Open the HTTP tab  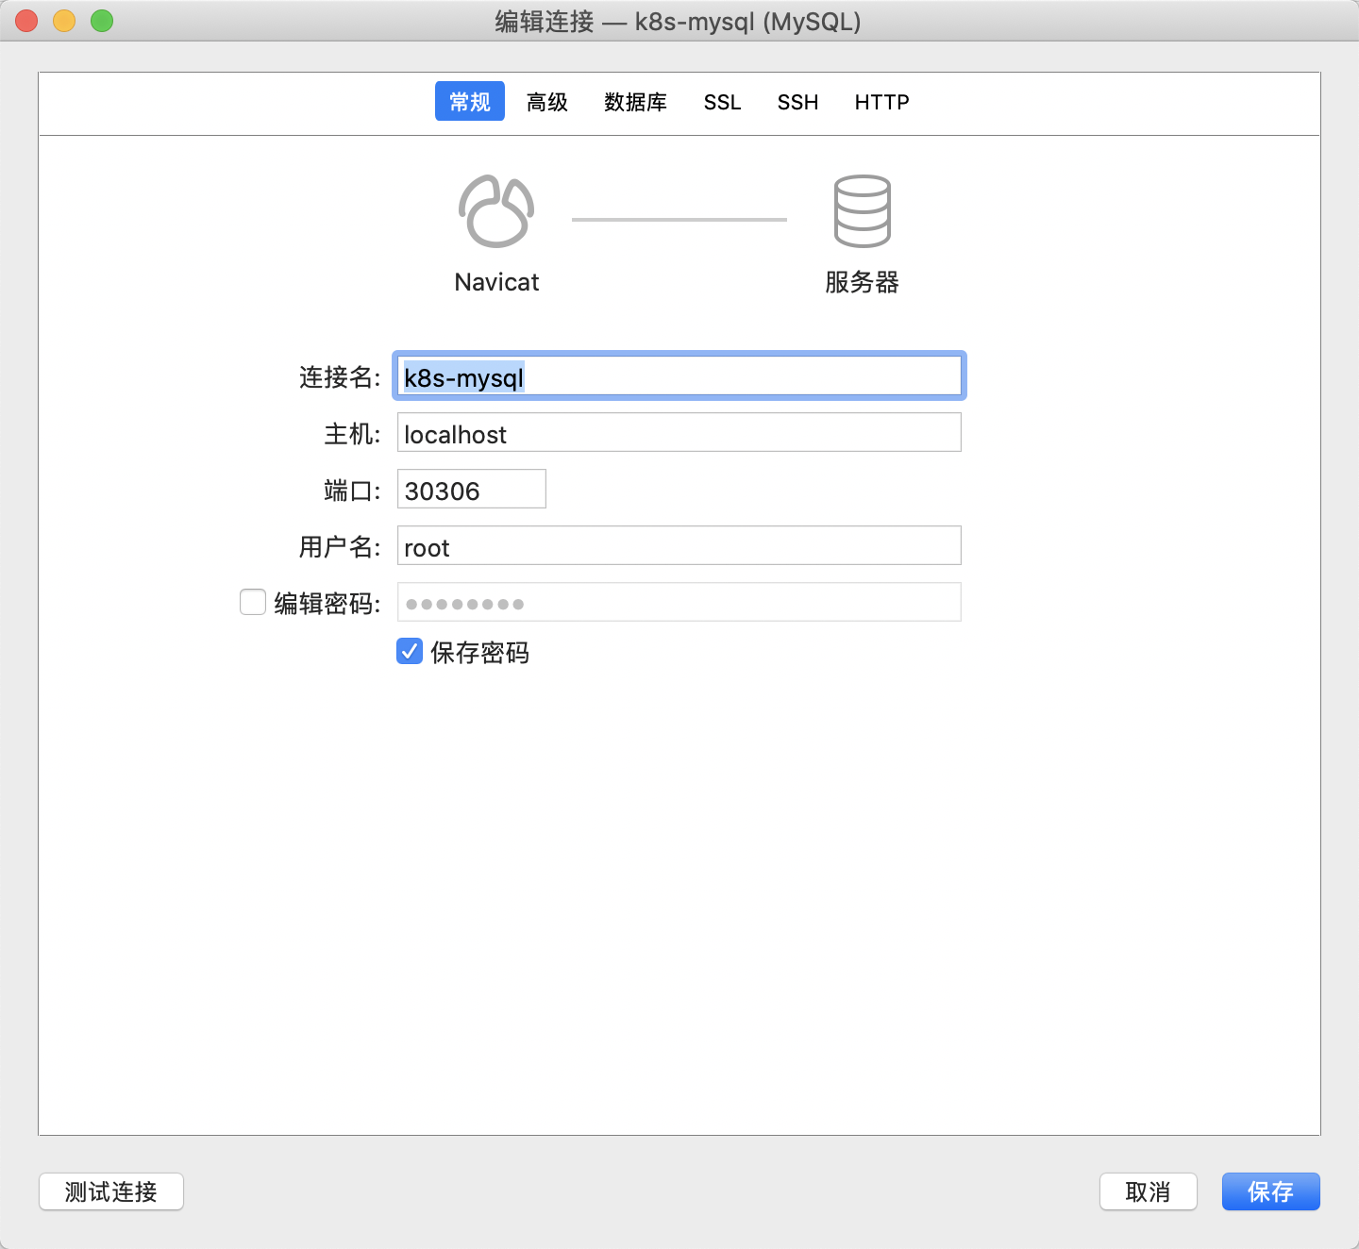click(881, 102)
